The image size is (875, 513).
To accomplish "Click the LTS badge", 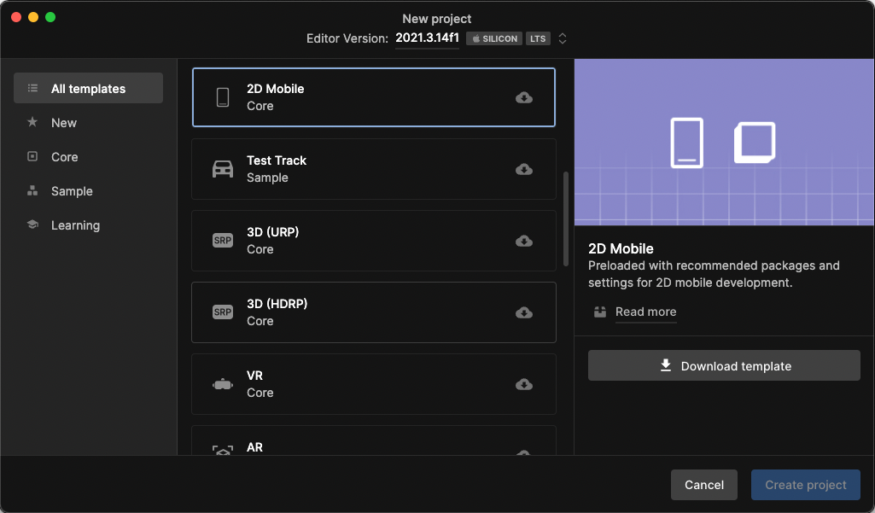I will [x=538, y=38].
